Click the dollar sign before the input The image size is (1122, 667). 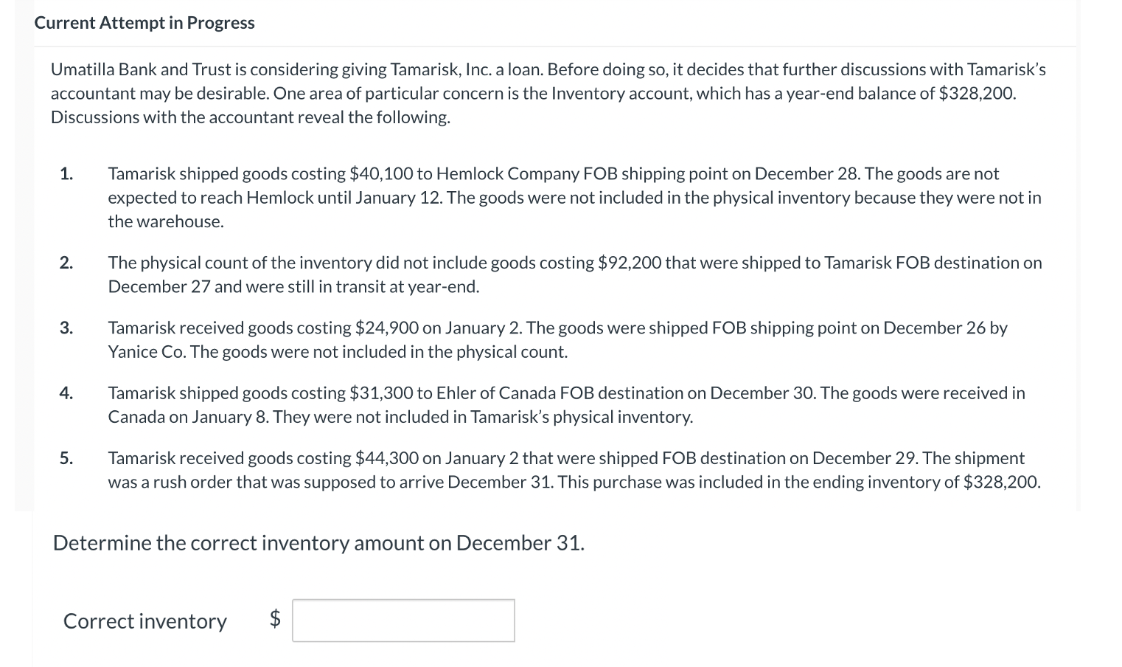tap(275, 618)
